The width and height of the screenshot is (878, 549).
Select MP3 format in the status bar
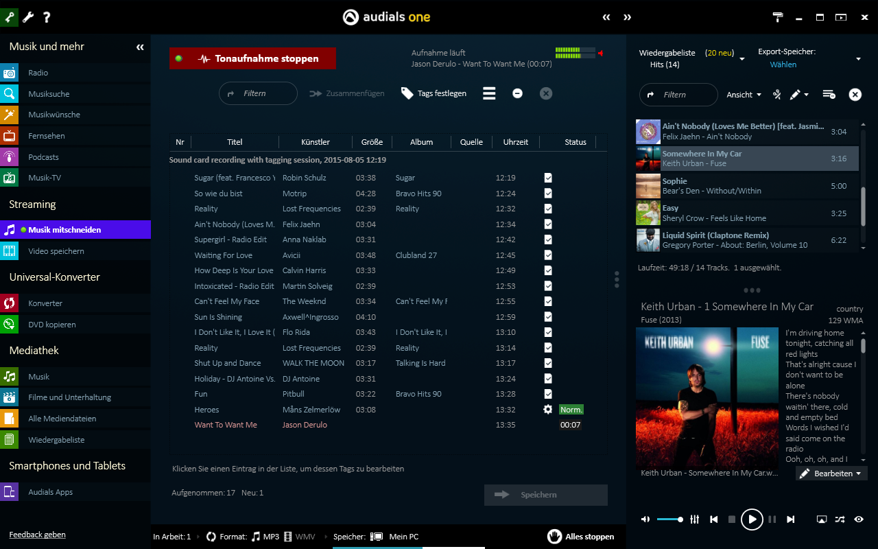pos(265,537)
